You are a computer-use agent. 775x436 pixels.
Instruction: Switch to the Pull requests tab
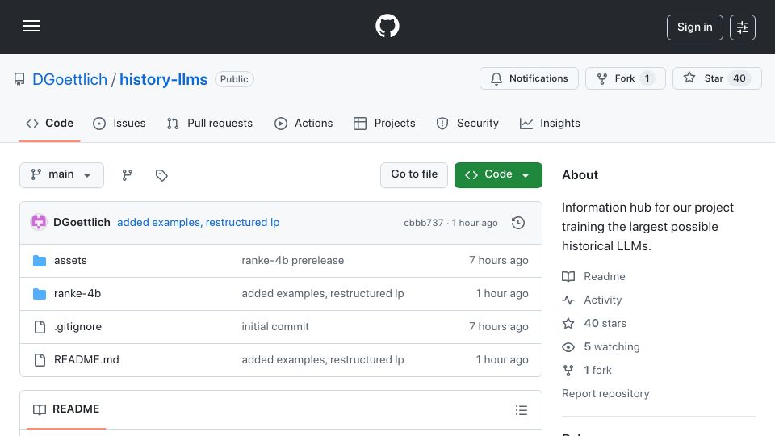coord(210,123)
